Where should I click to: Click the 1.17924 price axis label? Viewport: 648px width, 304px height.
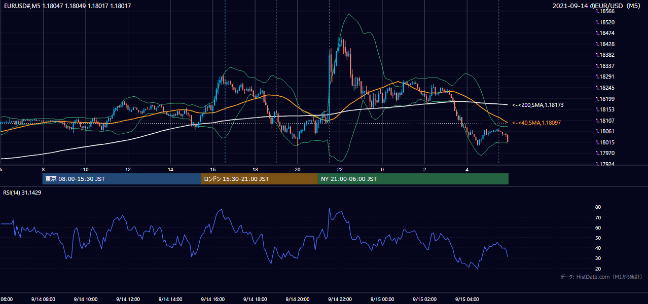pos(605,164)
